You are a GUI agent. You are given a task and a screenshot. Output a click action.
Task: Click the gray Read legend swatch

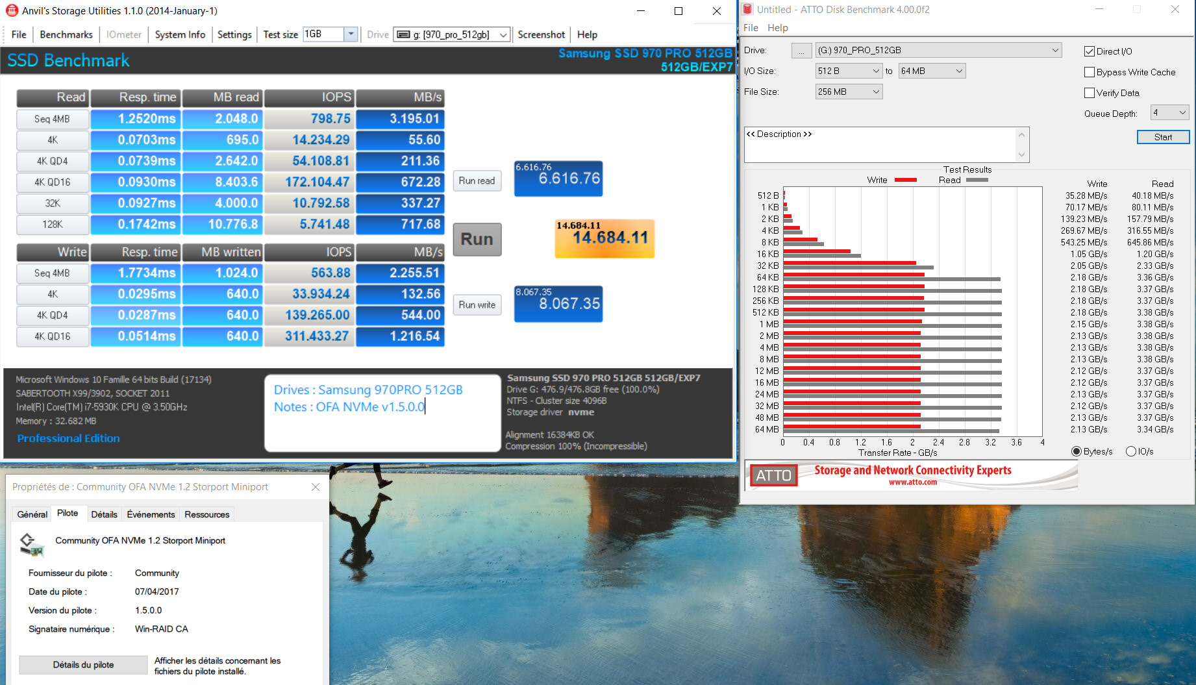(977, 180)
